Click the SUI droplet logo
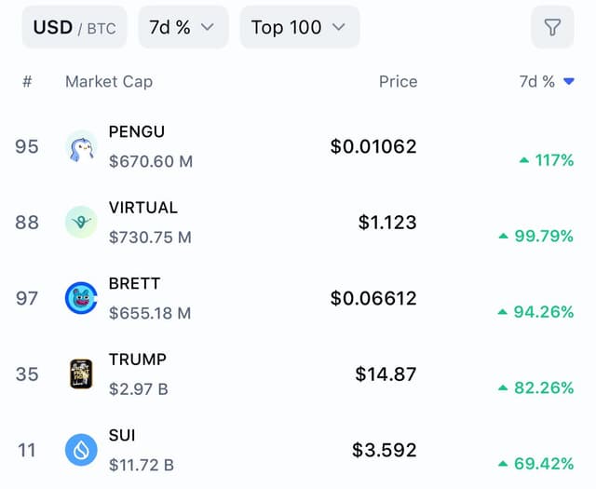Viewport: 596px width, 489px height. (x=81, y=450)
